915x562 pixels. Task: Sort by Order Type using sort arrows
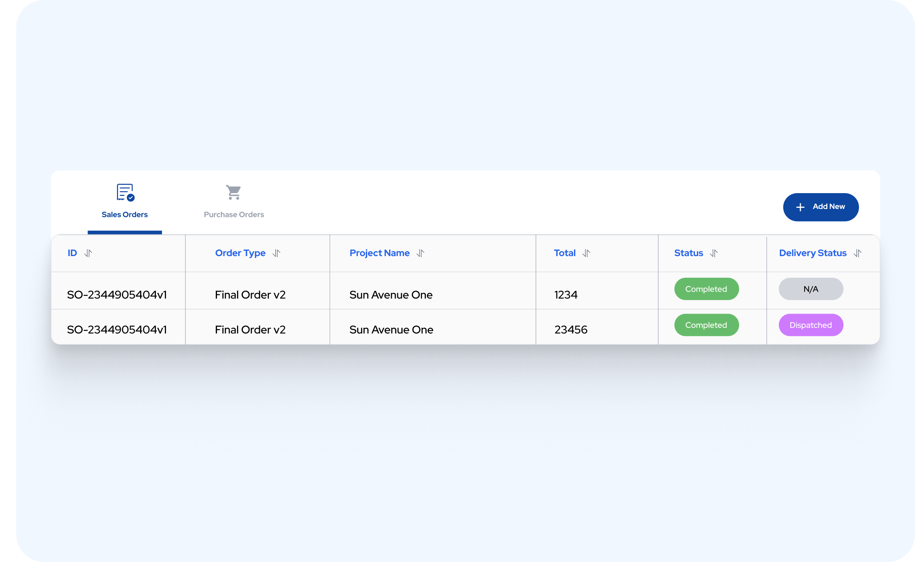click(x=276, y=253)
